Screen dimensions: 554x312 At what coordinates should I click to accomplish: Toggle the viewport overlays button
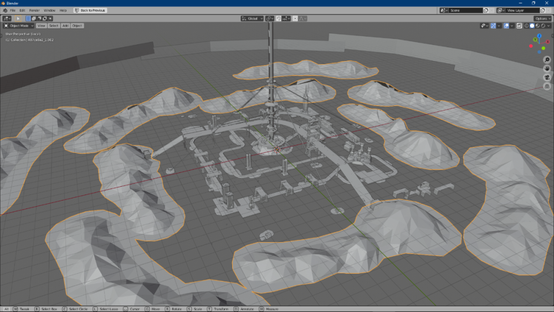click(x=506, y=25)
